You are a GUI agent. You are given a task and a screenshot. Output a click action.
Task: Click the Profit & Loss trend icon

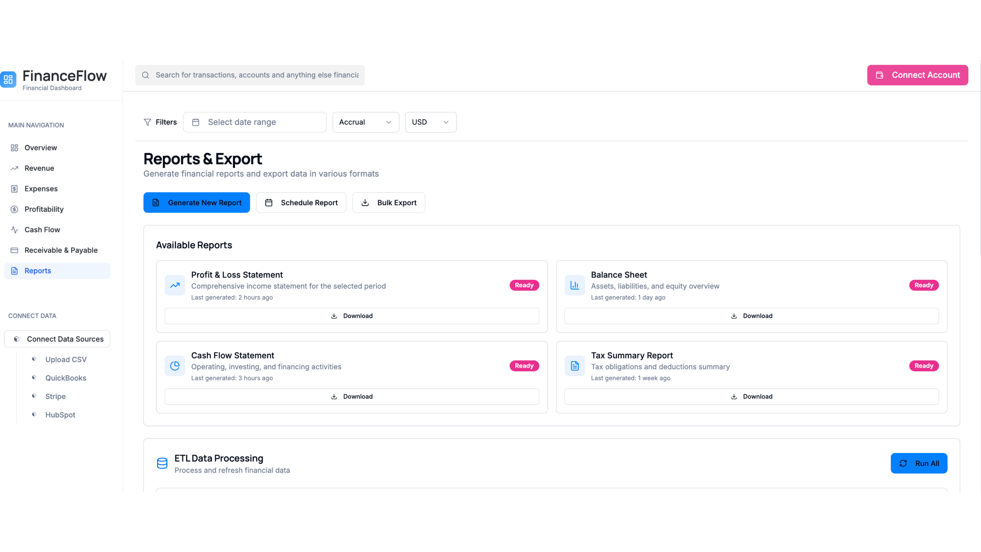pyautogui.click(x=175, y=285)
